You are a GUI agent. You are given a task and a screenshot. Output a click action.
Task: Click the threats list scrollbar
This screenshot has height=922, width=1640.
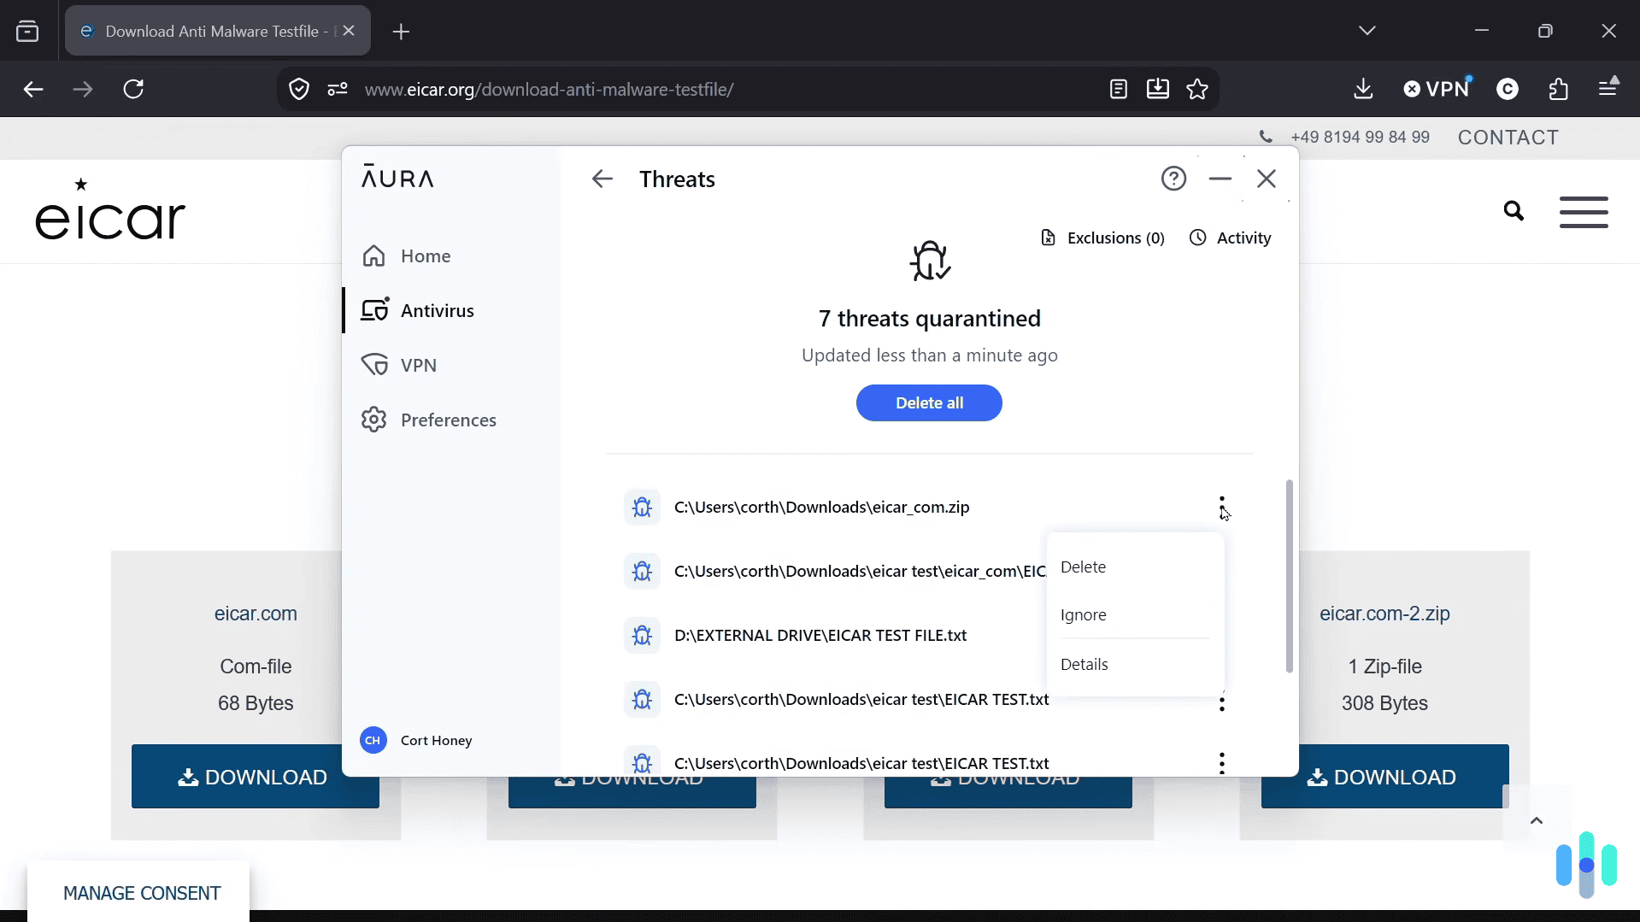click(x=1289, y=576)
